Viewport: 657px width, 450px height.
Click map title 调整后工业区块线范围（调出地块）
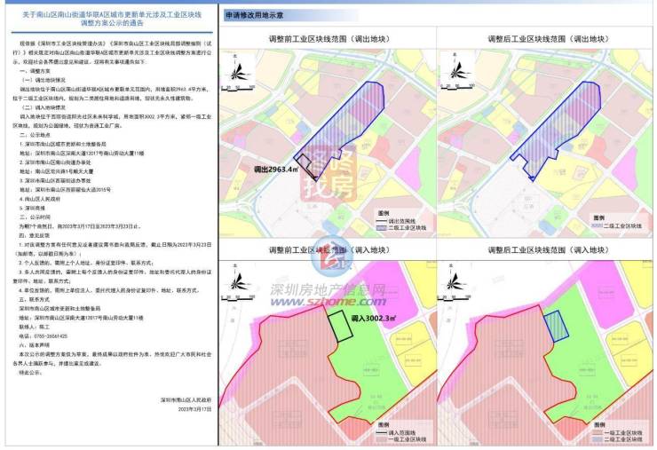click(x=549, y=39)
